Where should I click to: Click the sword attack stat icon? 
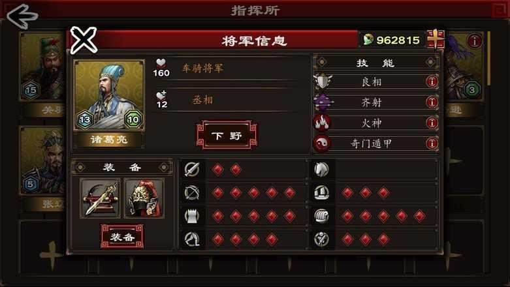tap(192, 170)
